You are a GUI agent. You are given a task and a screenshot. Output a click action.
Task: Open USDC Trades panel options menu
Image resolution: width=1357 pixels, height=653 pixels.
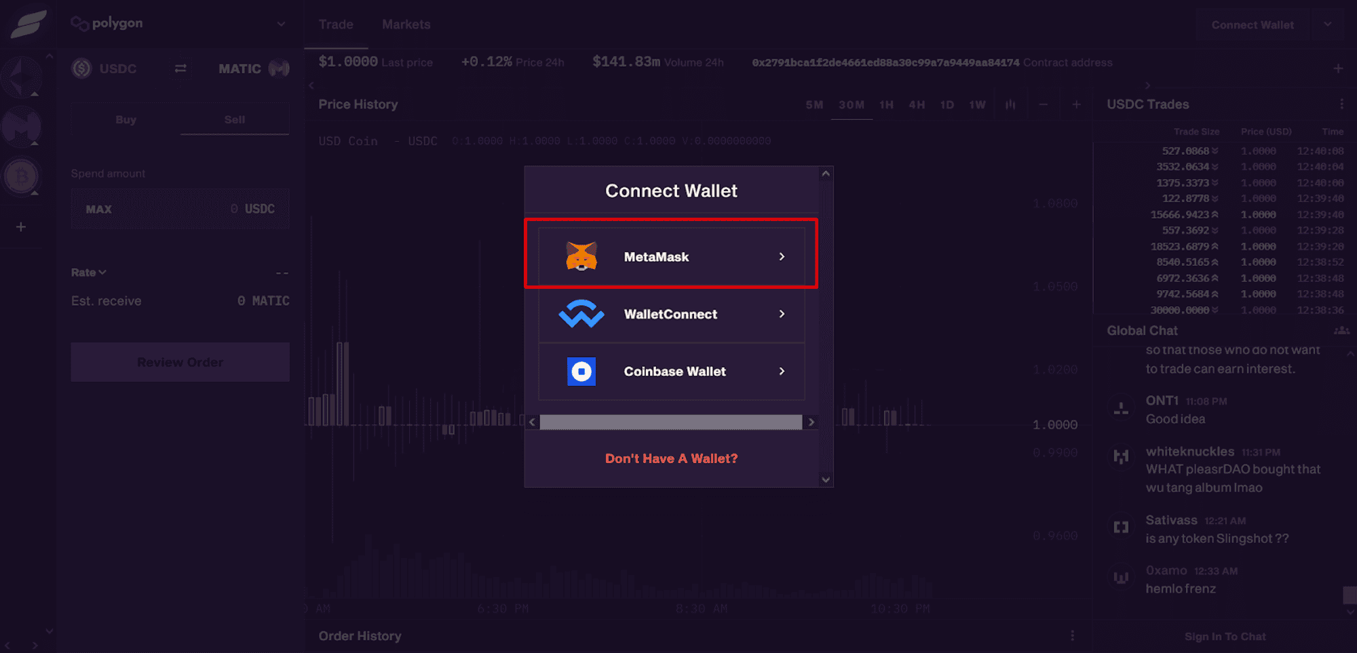tap(1341, 104)
